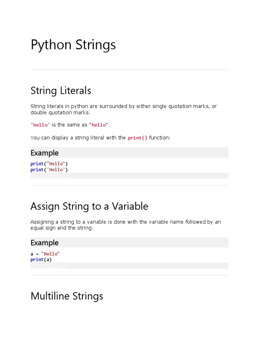The image size is (259, 346).
Task: Click the first Example label
Action: coord(45,153)
